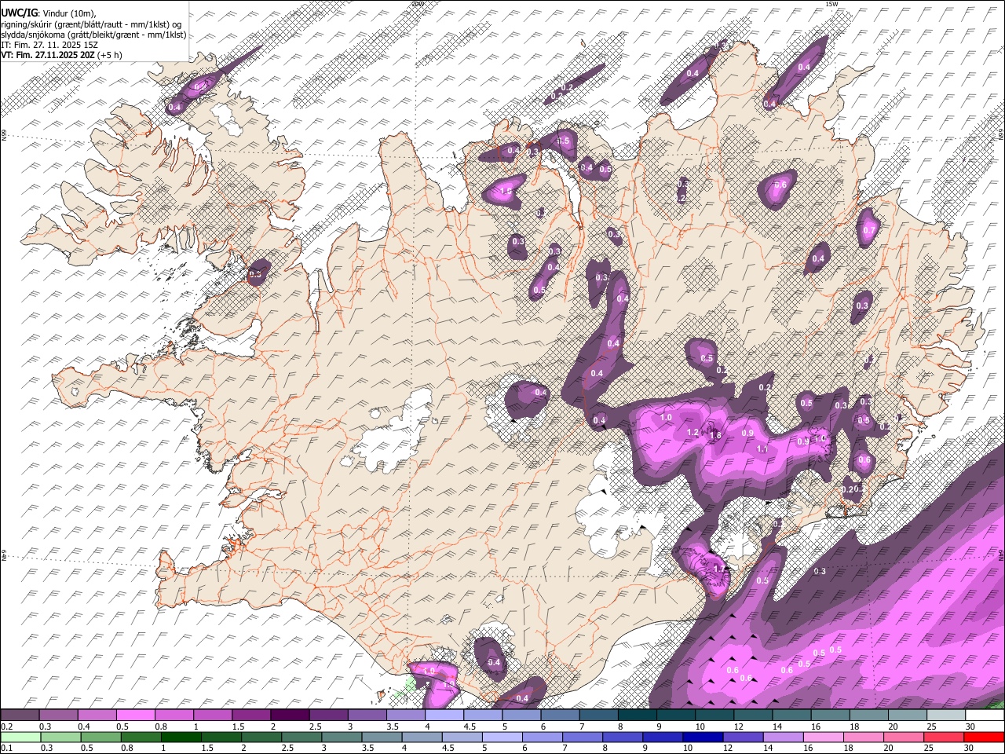
Task: Click the pale green 0.1 swatch in the lower legend
Action: (x=20, y=737)
